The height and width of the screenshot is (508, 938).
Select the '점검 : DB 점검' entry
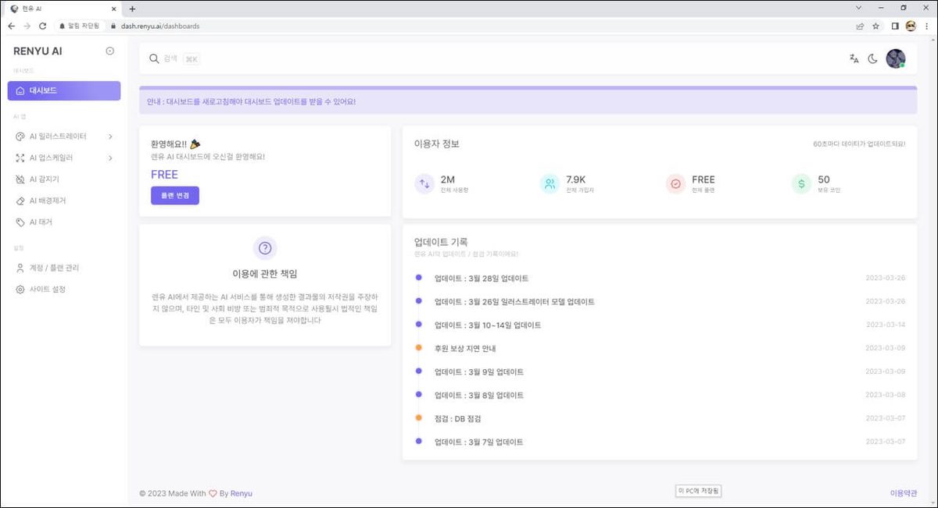[x=458, y=419]
